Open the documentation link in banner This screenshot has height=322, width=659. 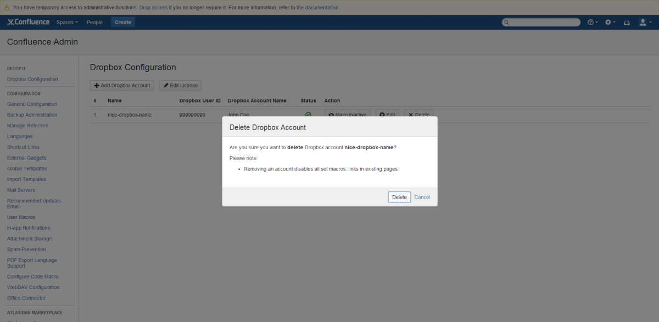point(318,8)
